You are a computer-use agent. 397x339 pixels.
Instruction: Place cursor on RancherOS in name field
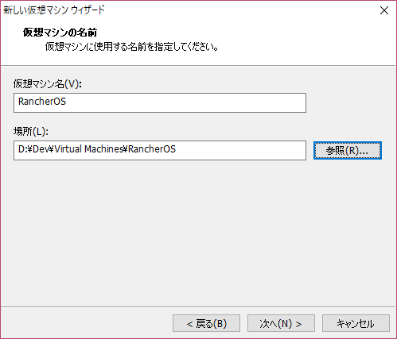pyautogui.click(x=42, y=102)
